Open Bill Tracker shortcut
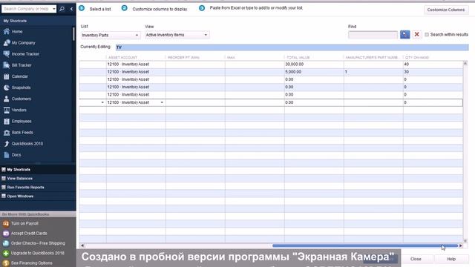The width and height of the screenshot is (475, 267). [x=22, y=65]
